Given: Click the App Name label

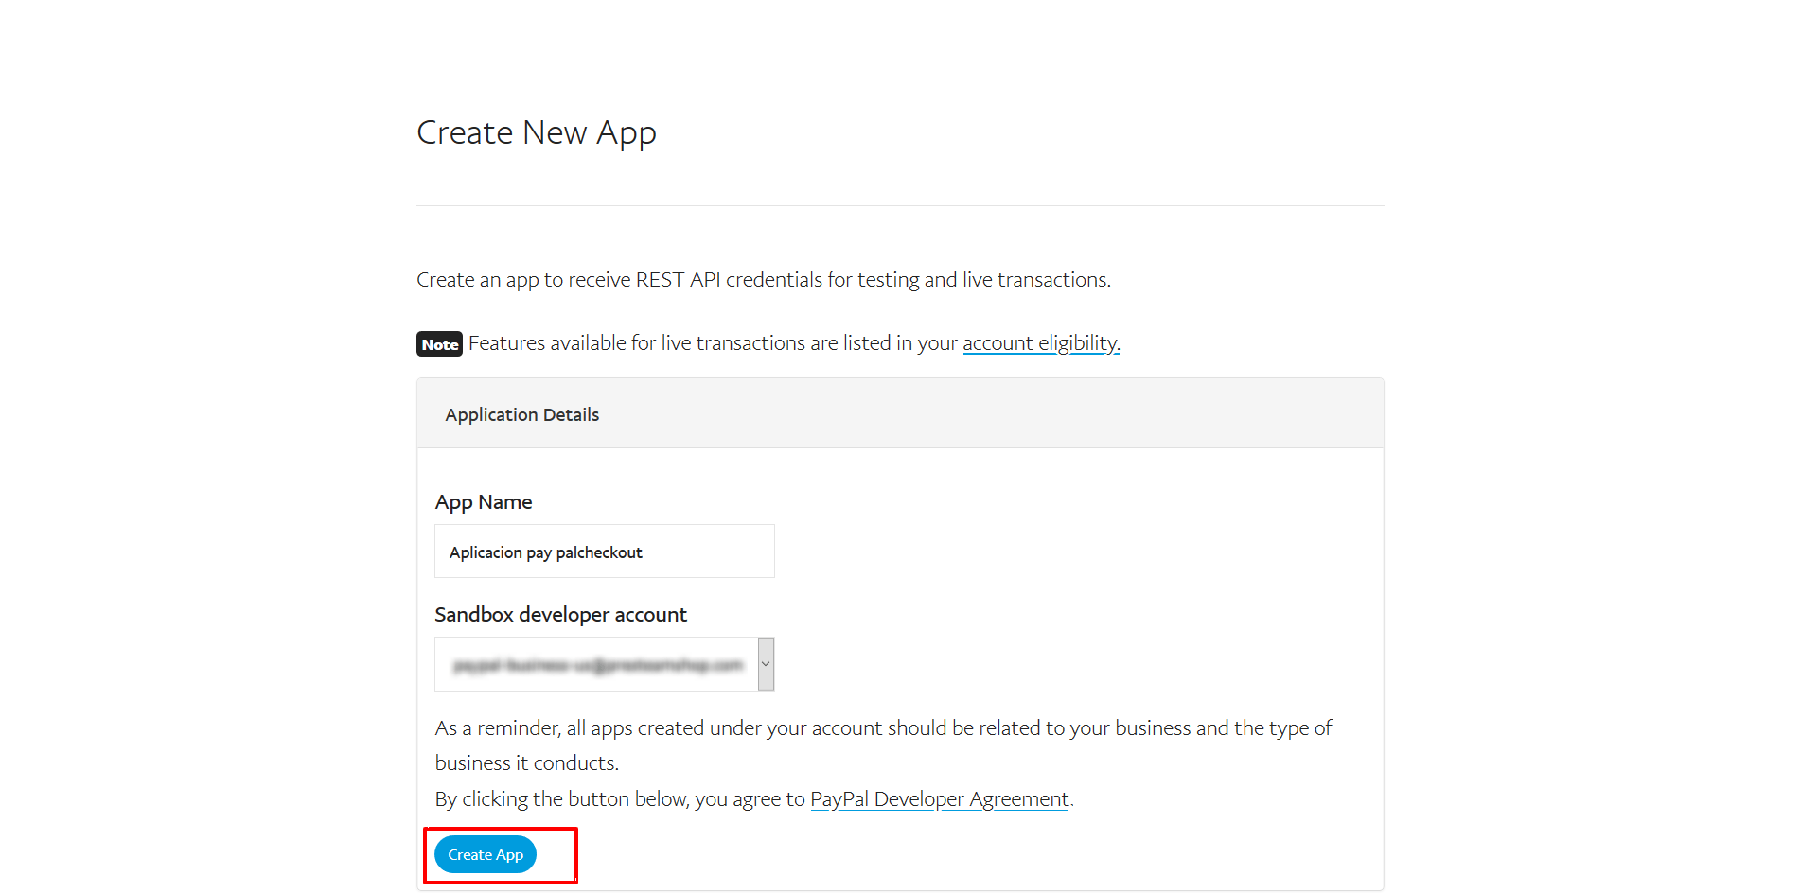Looking at the screenshot, I should point(483,502).
